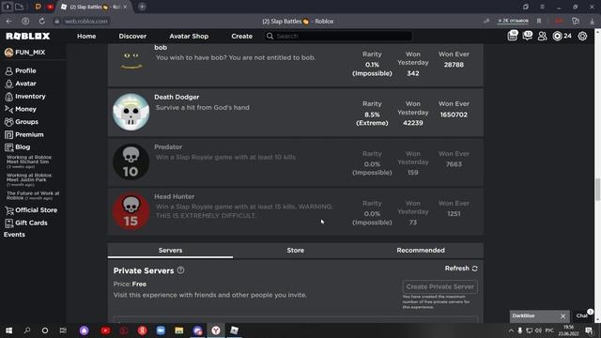Click the Predator badge image
The height and width of the screenshot is (338, 601).
131,161
